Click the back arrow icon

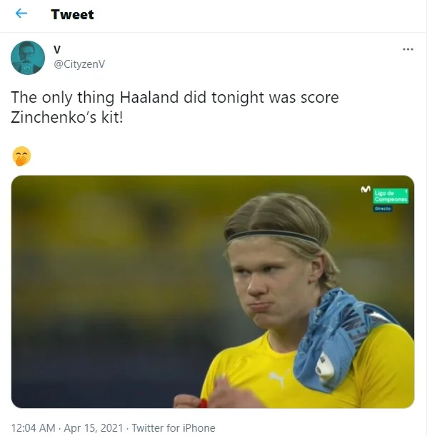point(21,14)
